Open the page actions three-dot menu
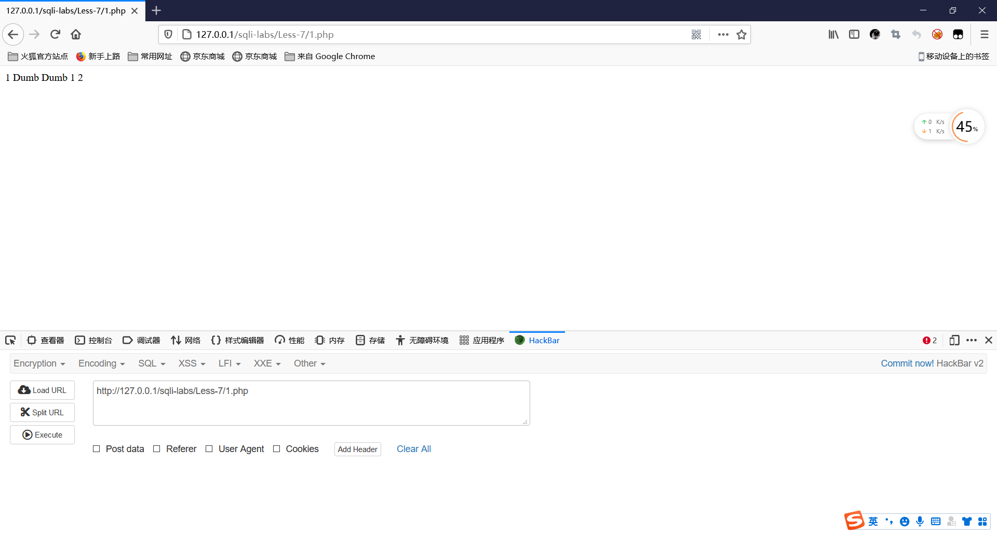 point(723,35)
